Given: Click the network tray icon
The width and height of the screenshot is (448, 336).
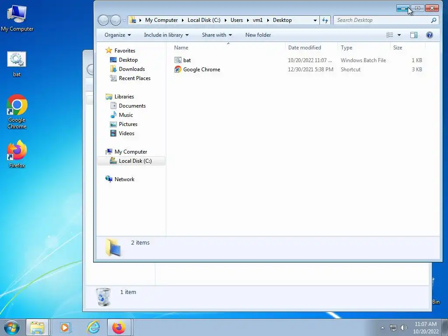Looking at the screenshot, I should click(x=393, y=328).
